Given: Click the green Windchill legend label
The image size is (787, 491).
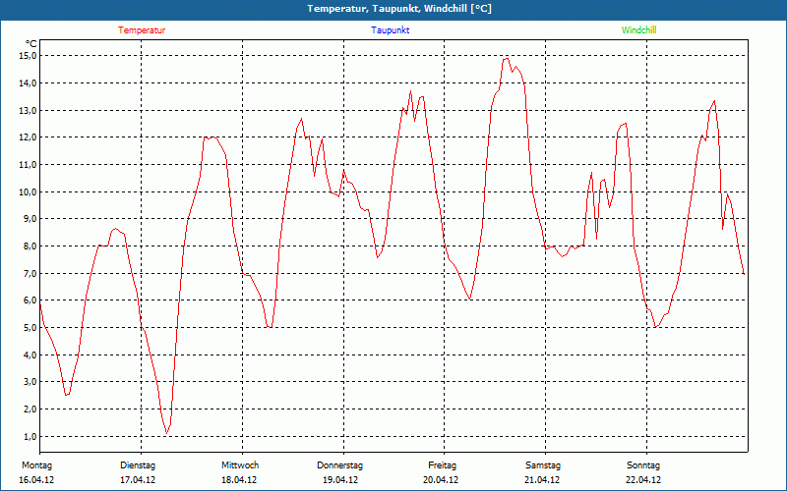Looking at the screenshot, I should coord(638,30).
